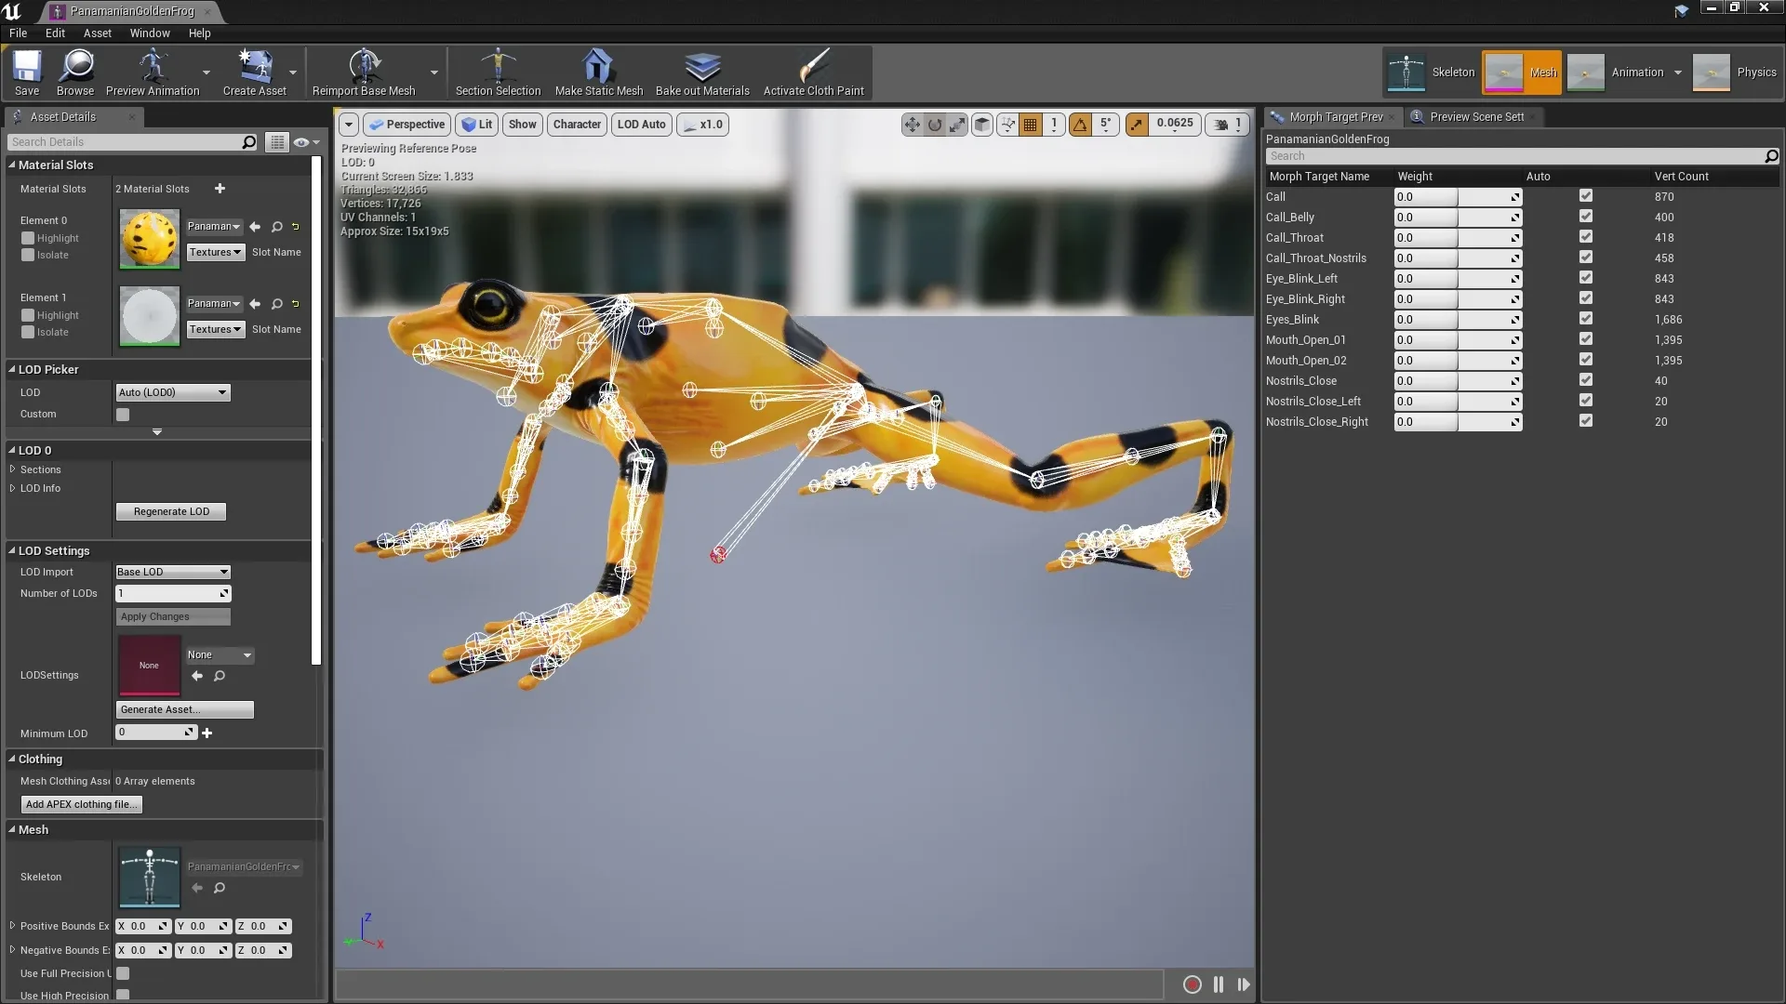The width and height of the screenshot is (1786, 1004).
Task: Pause the viewport preview playback
Action: (x=1219, y=984)
